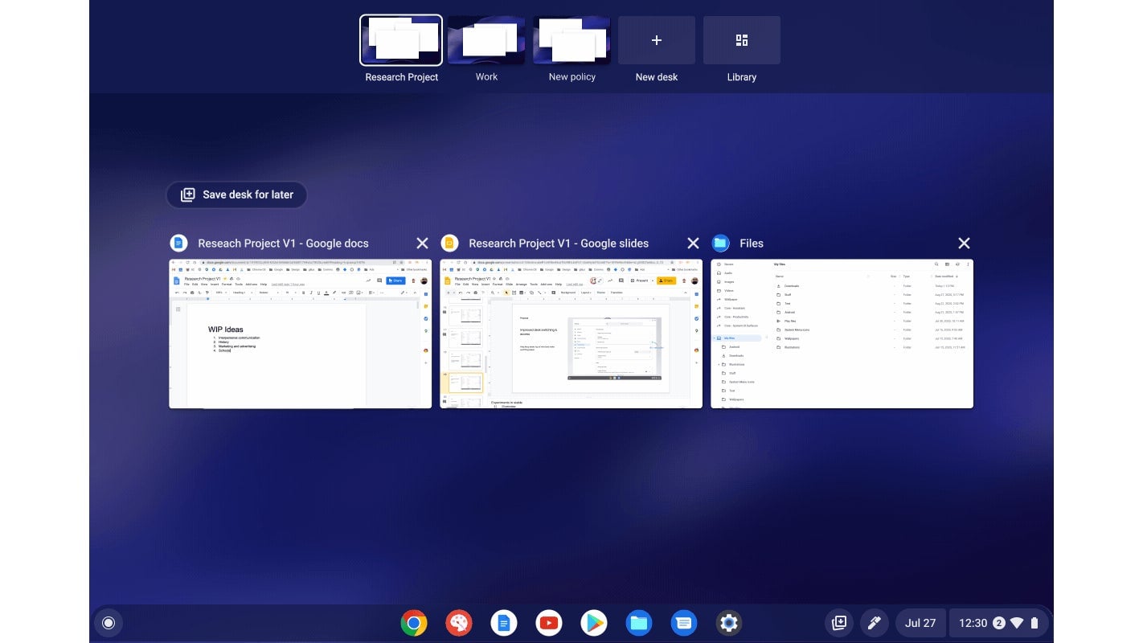Viewport: 1143px width, 643px height.
Task: Launch the Canvas drawing app
Action: point(458,622)
